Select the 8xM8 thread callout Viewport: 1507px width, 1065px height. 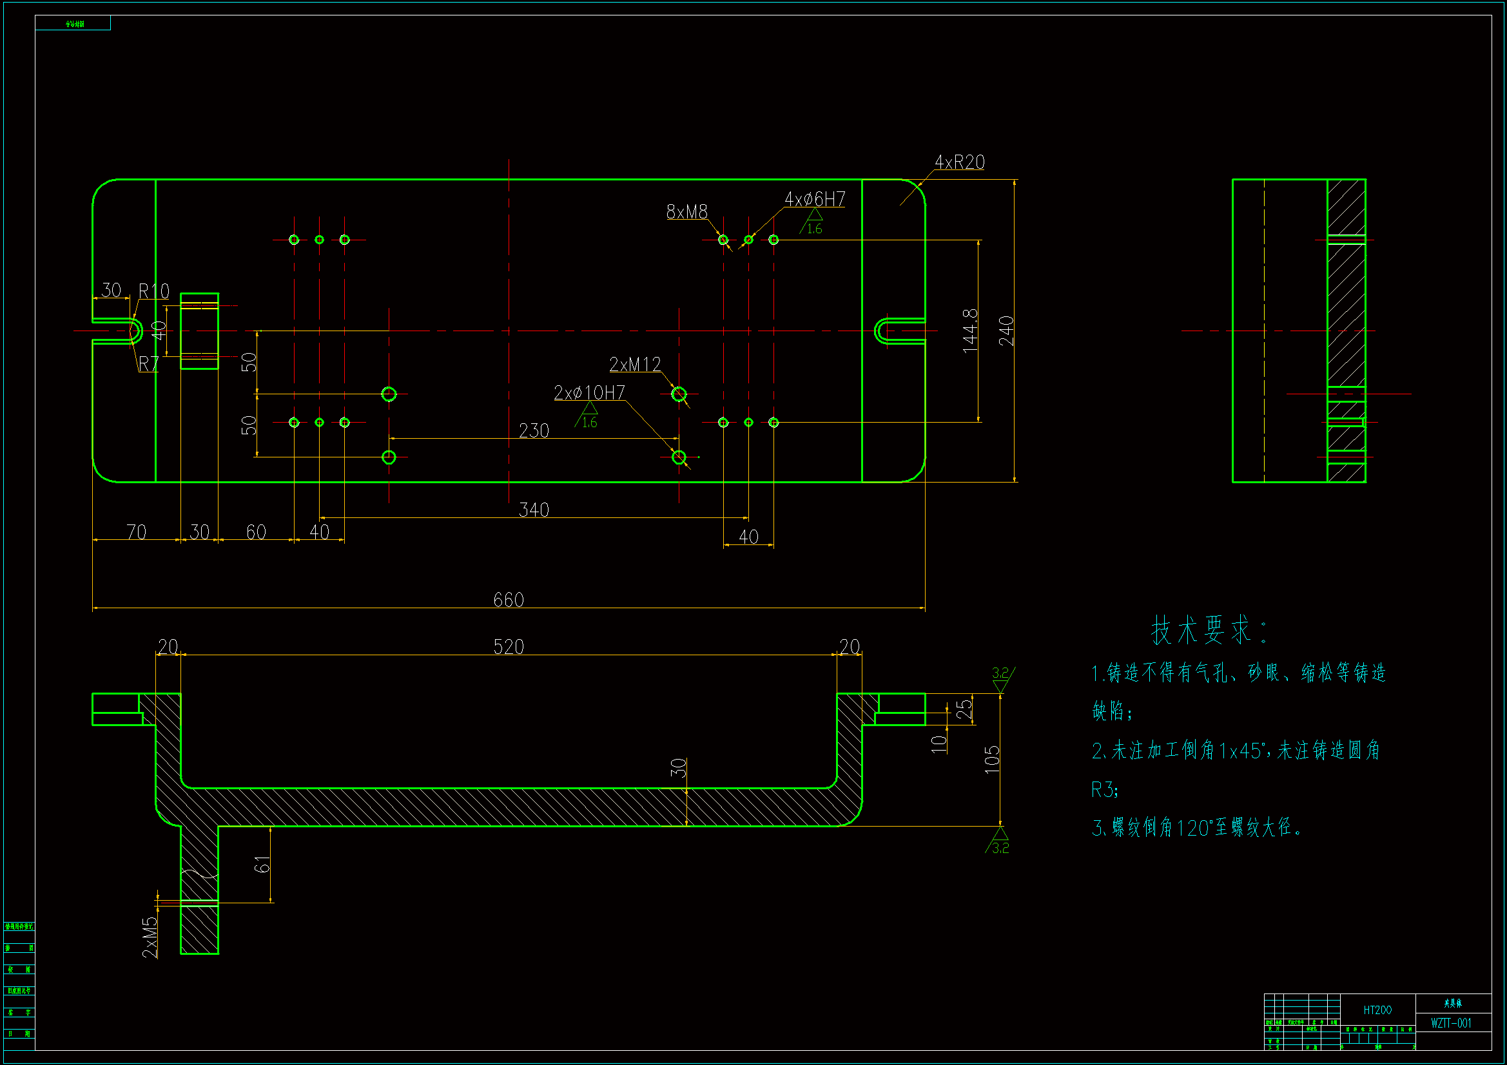[686, 212]
